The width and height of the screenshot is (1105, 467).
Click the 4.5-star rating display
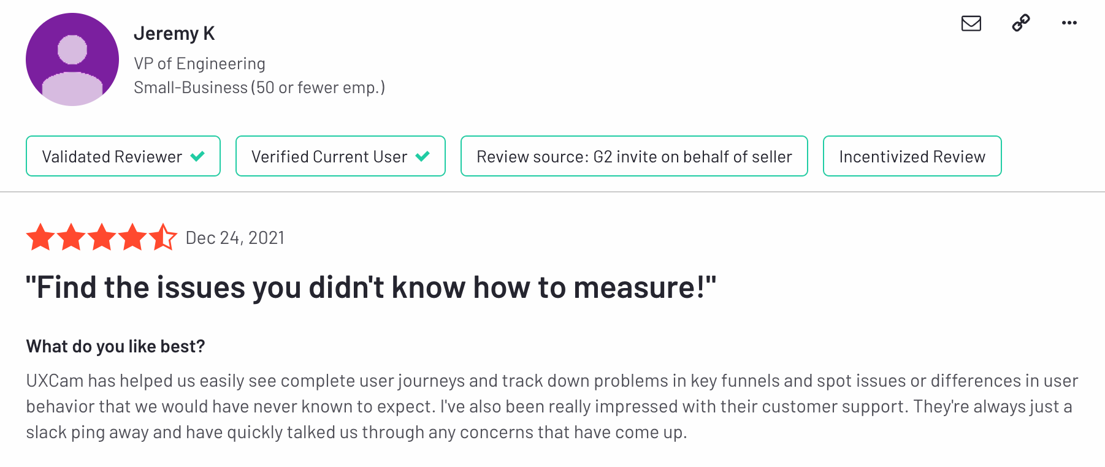(x=101, y=238)
